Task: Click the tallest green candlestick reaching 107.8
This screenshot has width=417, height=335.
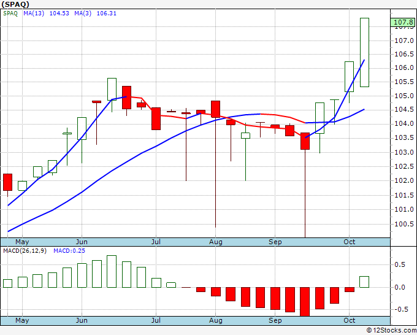Action: [x=364, y=52]
